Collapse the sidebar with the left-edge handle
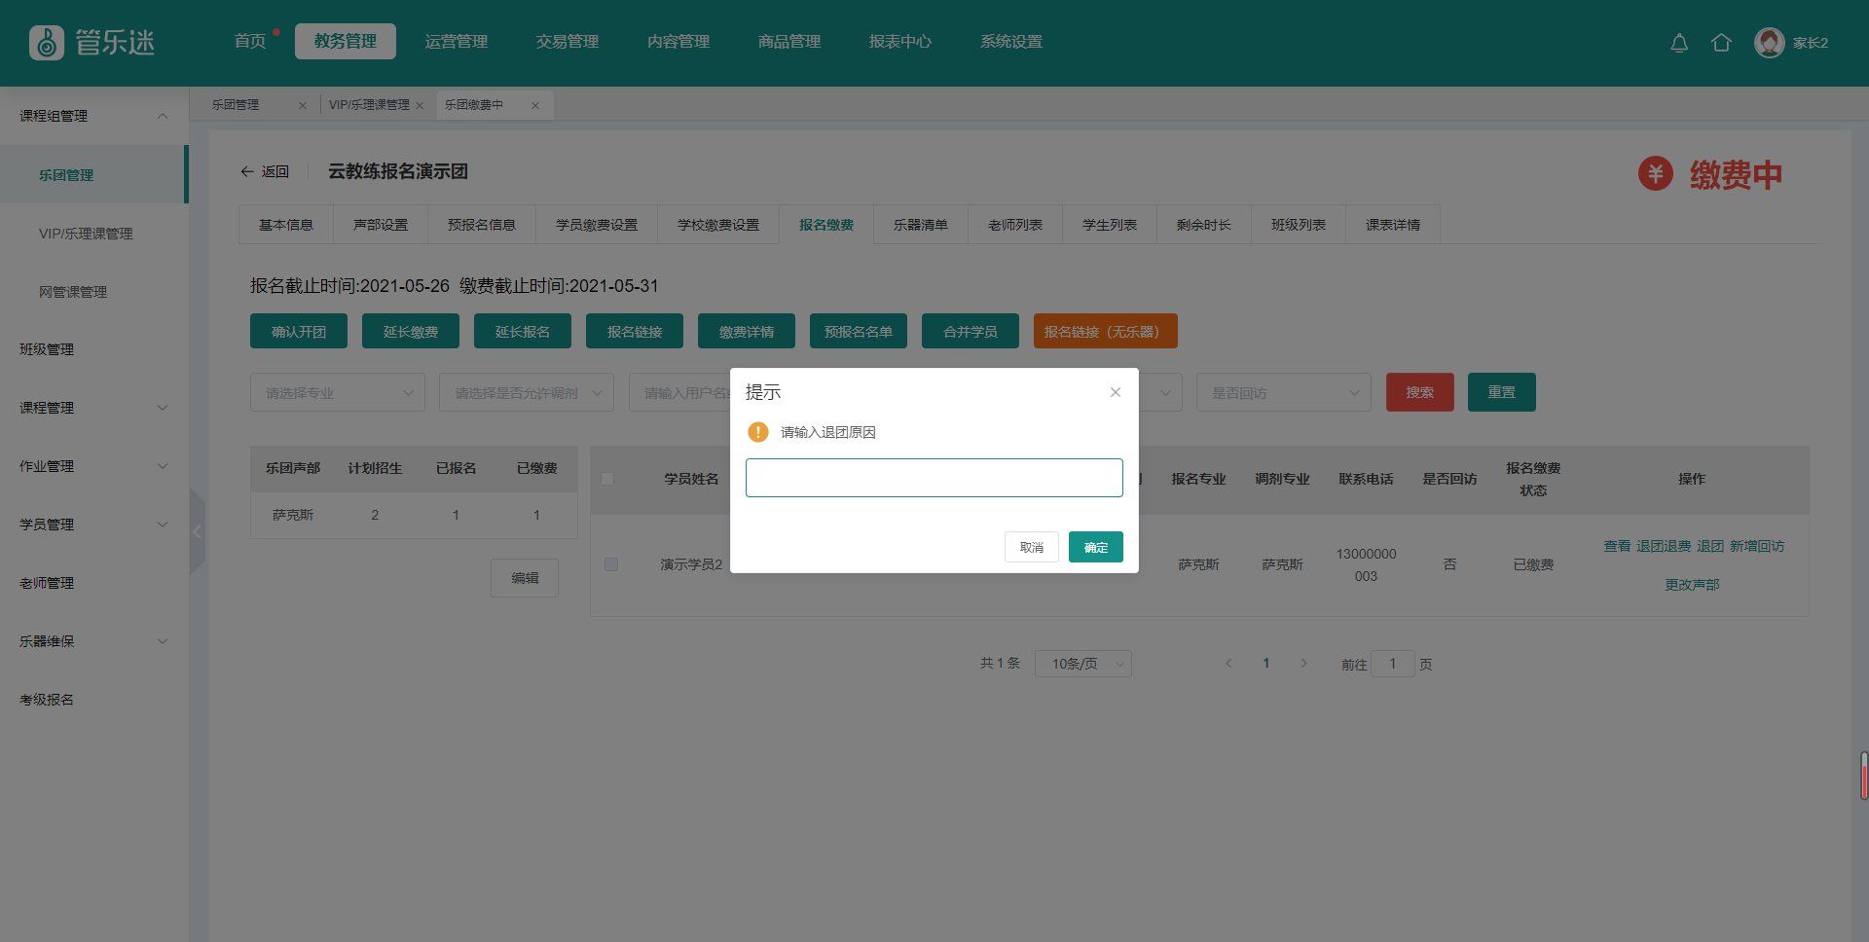1869x942 pixels. tap(198, 531)
